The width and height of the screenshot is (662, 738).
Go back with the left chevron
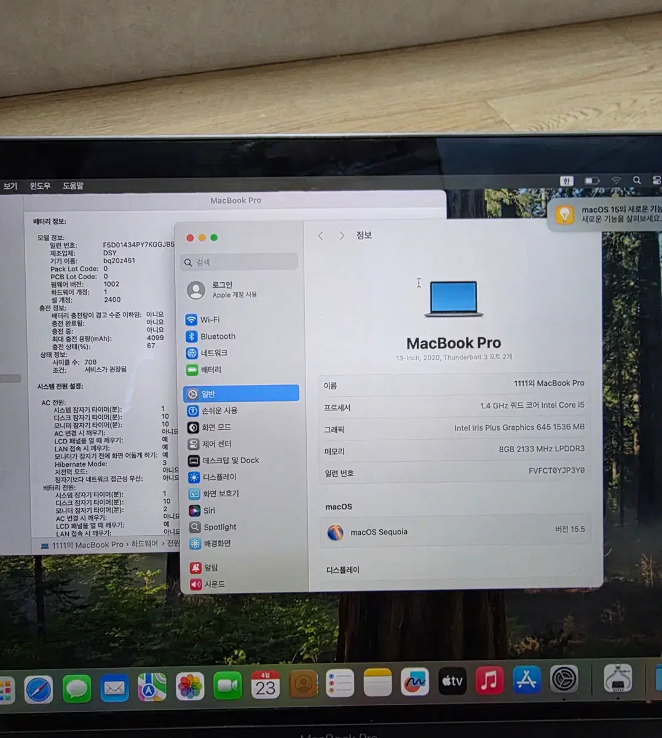tap(321, 236)
